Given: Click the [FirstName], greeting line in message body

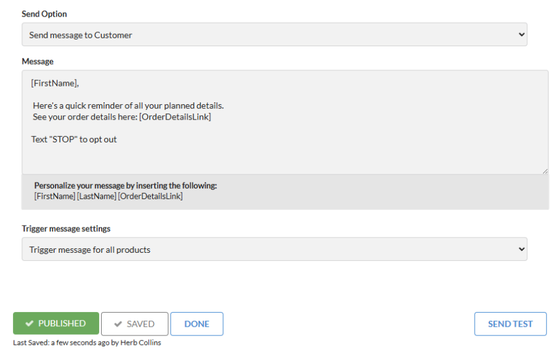Looking at the screenshot, I should click(x=55, y=82).
